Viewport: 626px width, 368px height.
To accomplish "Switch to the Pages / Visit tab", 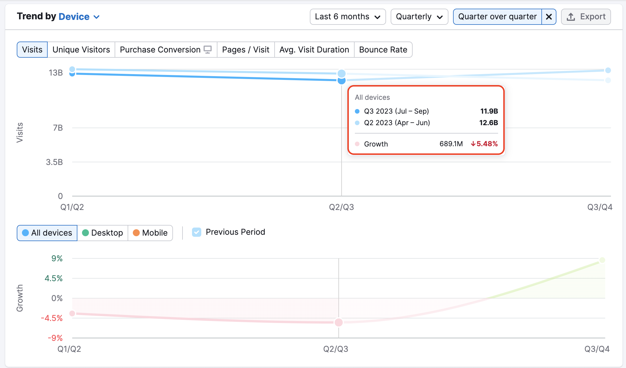I will pos(246,50).
